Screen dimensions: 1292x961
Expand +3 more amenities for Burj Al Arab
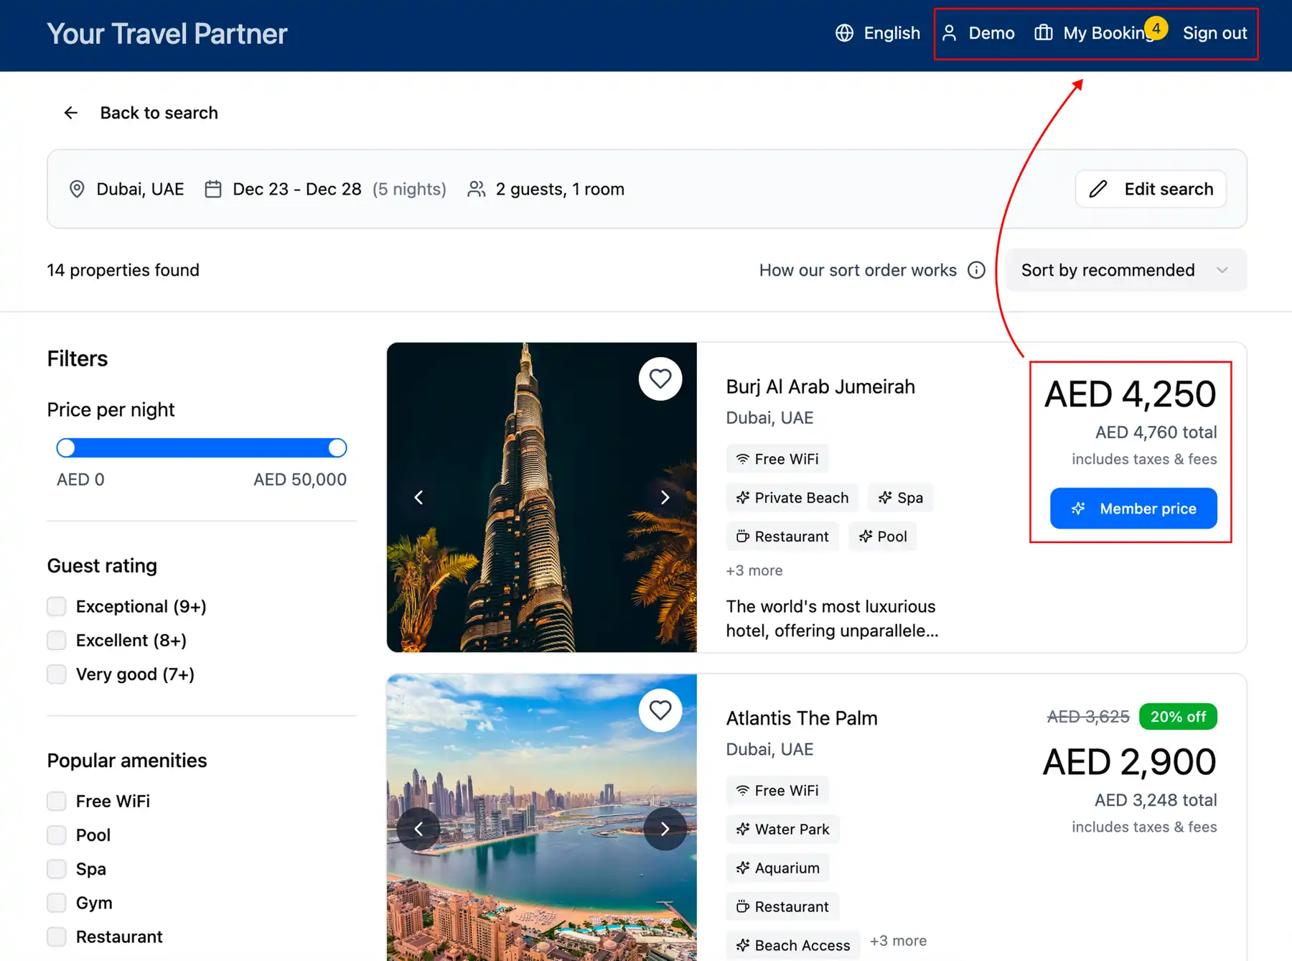(754, 570)
